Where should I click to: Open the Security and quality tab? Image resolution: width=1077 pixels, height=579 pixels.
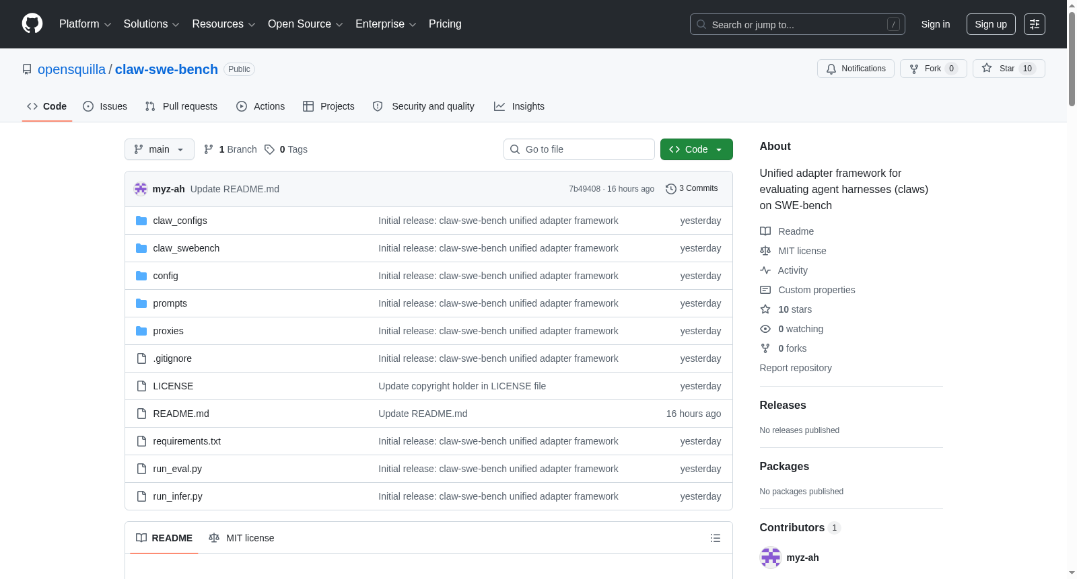pos(423,106)
